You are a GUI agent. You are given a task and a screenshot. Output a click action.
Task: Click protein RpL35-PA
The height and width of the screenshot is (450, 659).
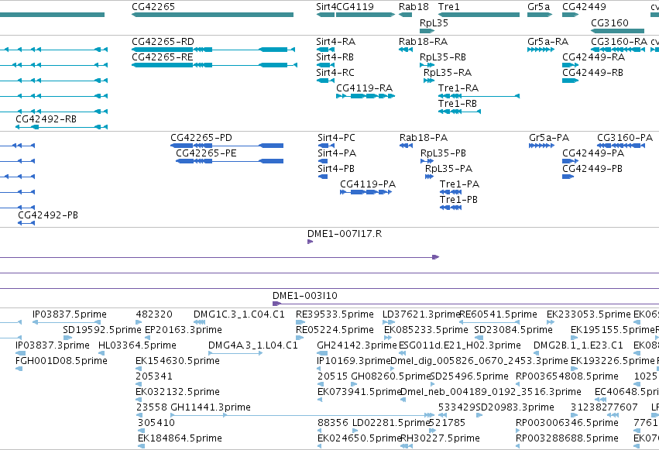(x=429, y=177)
